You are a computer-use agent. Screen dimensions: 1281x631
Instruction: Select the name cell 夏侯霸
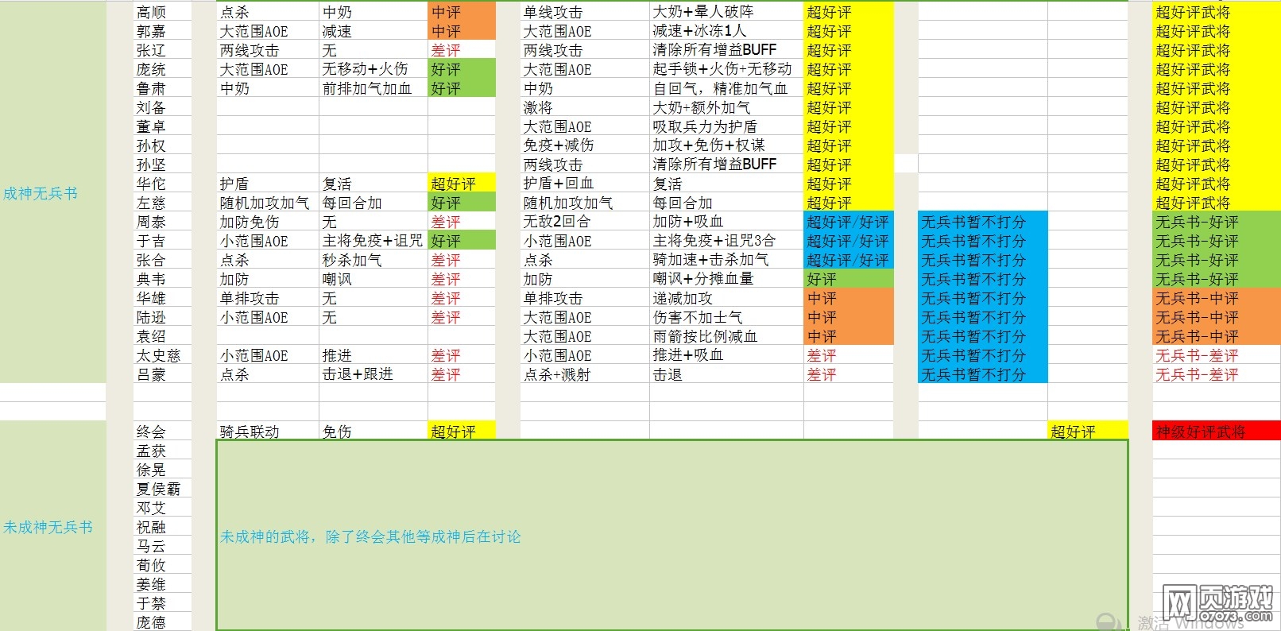click(x=161, y=489)
